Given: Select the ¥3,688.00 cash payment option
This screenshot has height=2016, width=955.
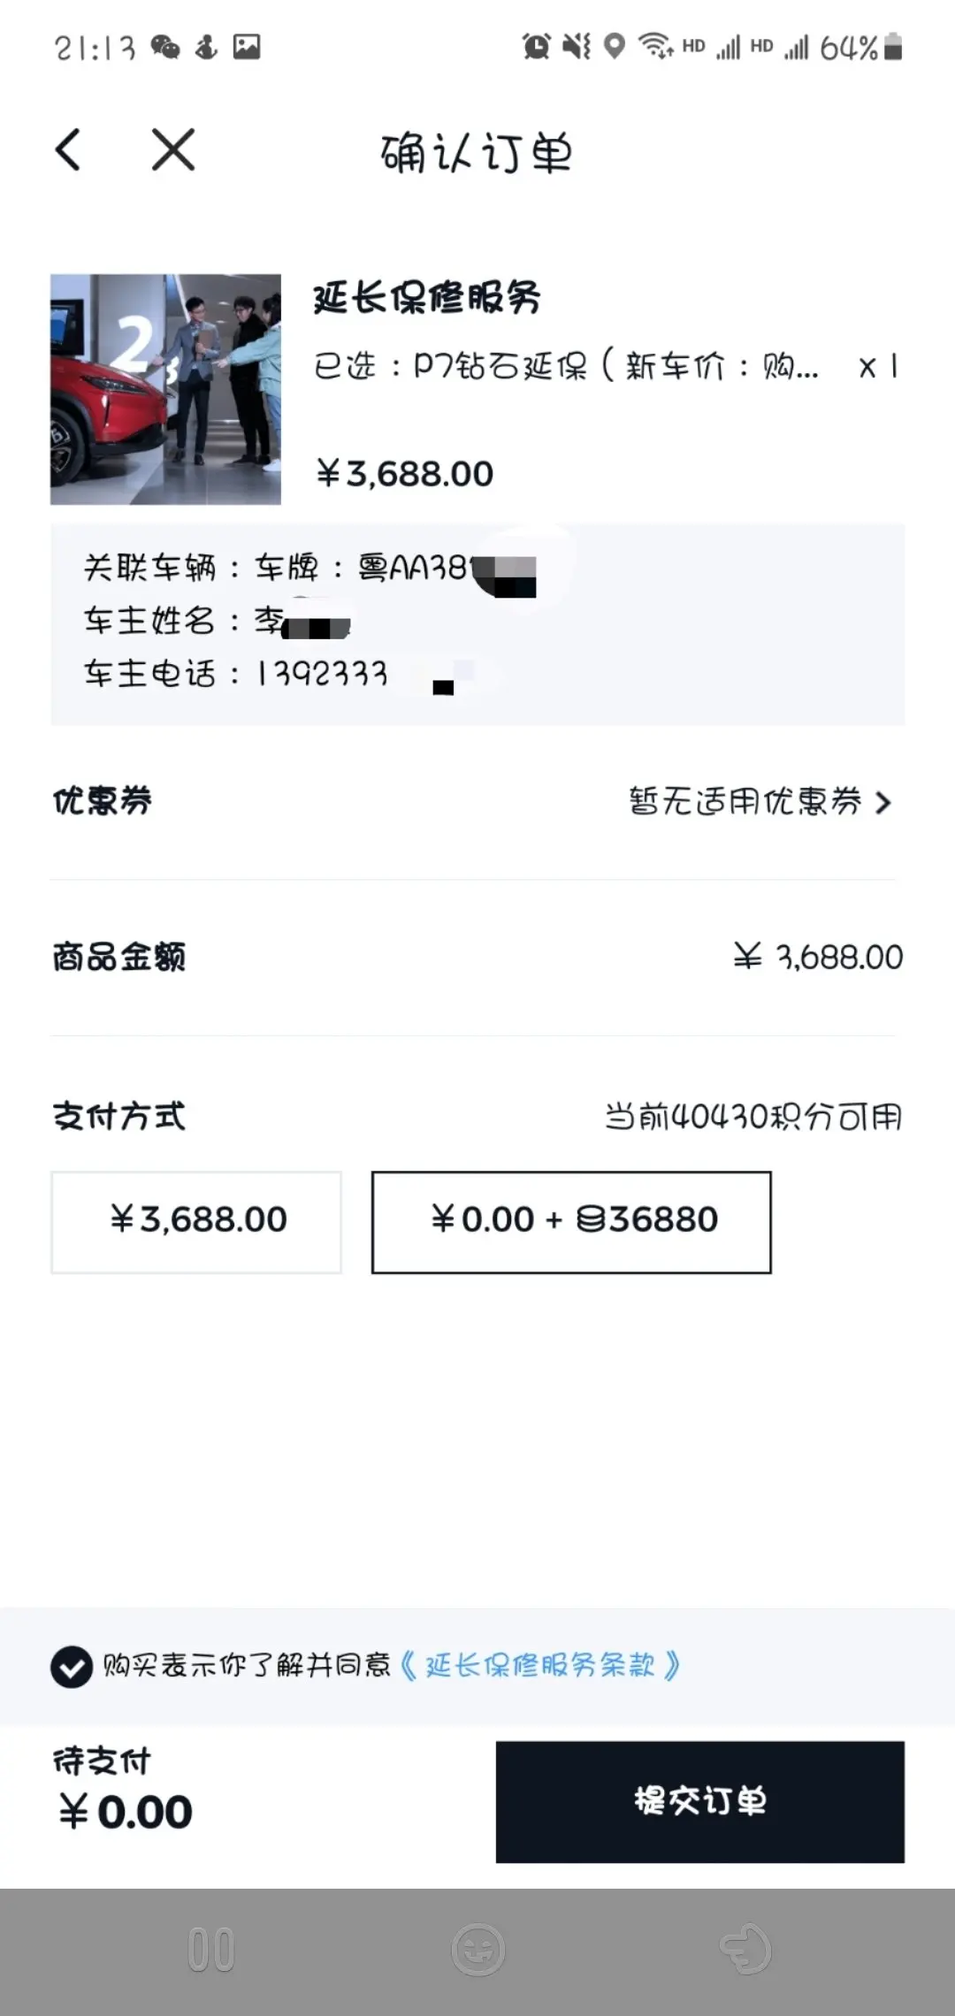Looking at the screenshot, I should [x=196, y=1222].
